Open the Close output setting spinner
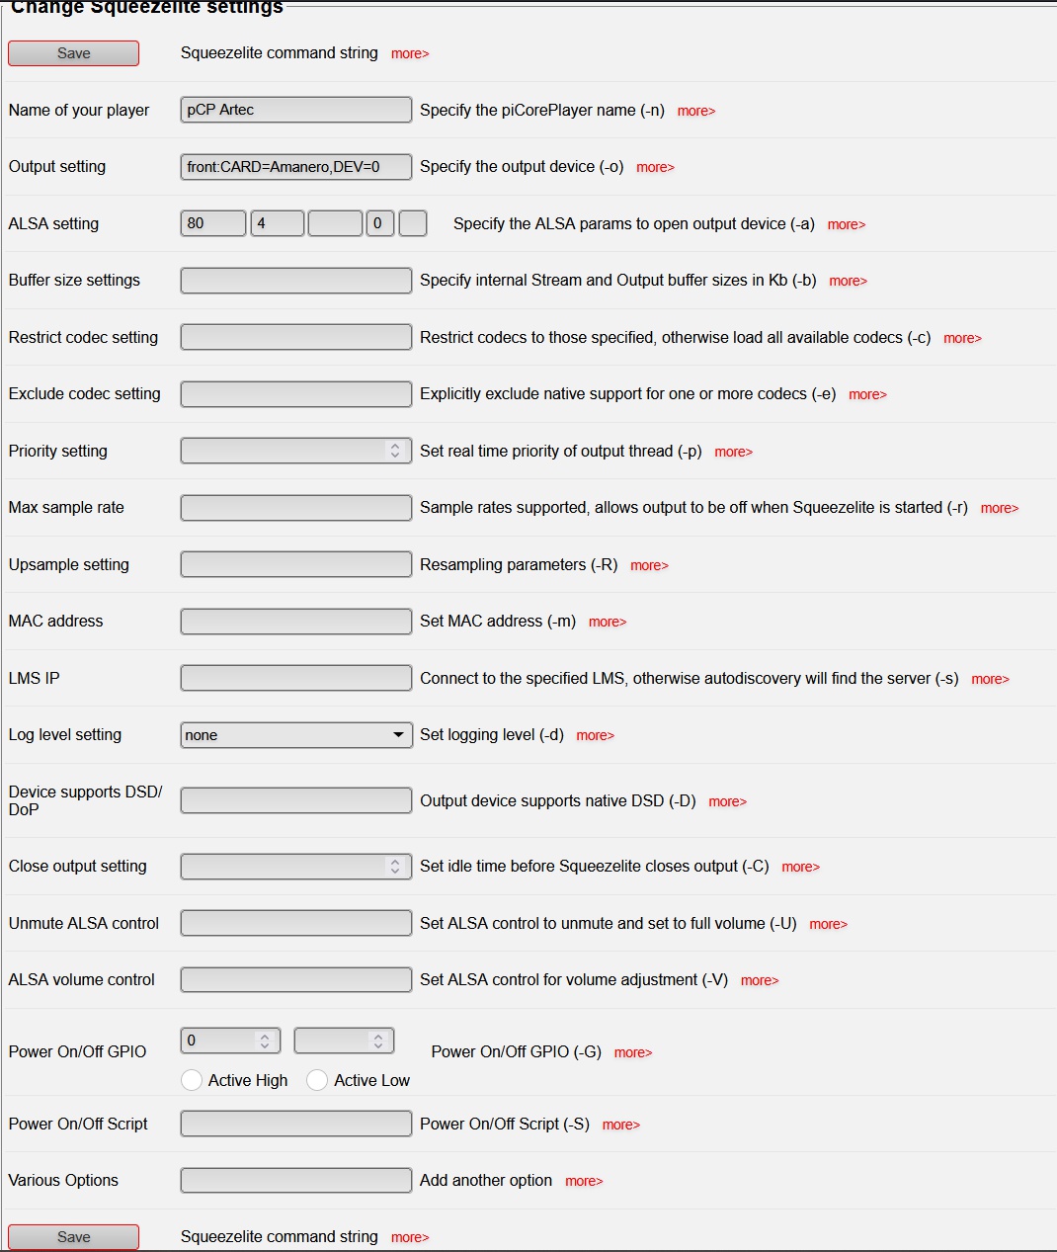The image size is (1057, 1252). [295, 867]
